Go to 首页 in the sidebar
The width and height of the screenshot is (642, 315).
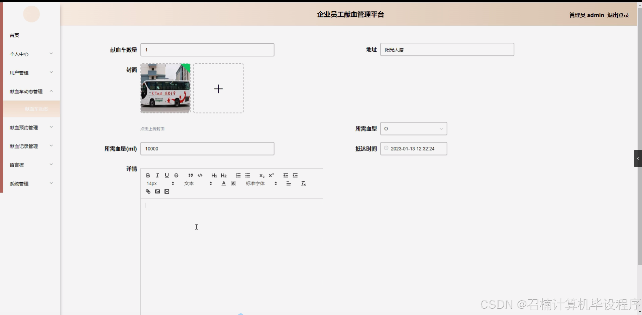14,35
